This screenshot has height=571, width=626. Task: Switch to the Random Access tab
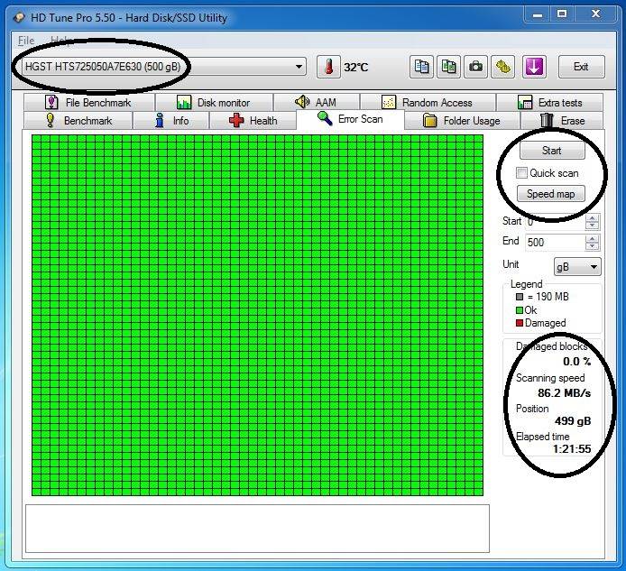click(x=428, y=103)
